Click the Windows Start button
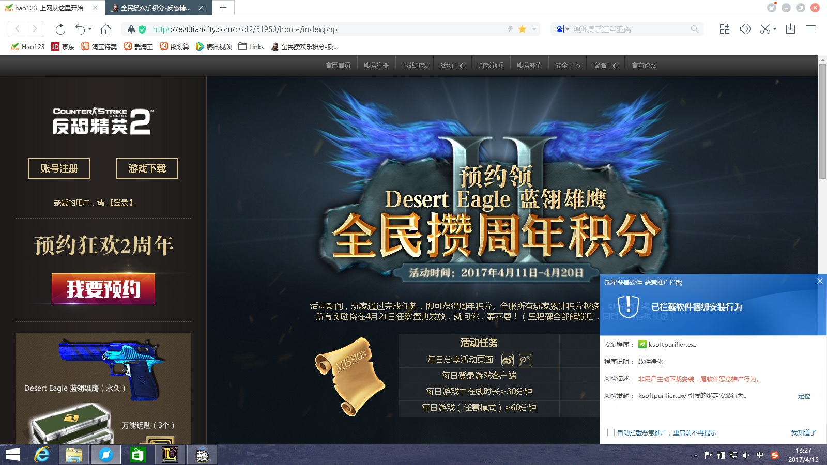 point(13,455)
